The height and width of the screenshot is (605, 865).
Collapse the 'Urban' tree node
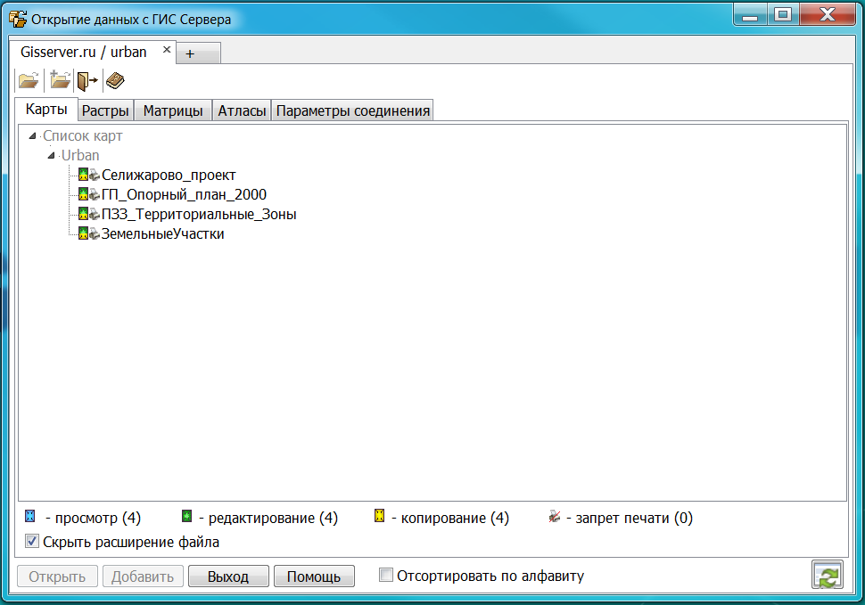[x=52, y=156]
